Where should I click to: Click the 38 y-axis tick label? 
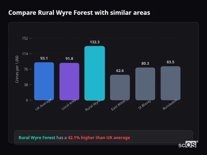(26, 85)
